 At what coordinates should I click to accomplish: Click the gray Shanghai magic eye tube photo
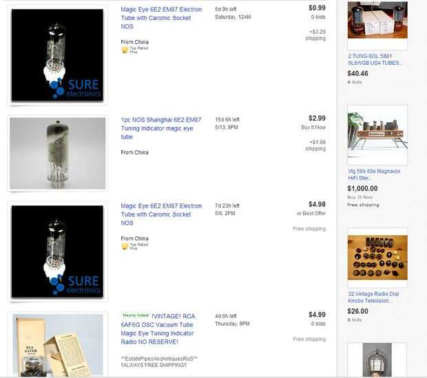click(58, 153)
